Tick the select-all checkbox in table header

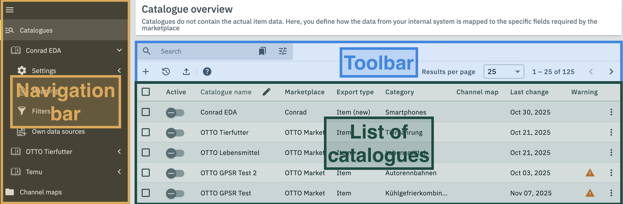[x=146, y=92]
